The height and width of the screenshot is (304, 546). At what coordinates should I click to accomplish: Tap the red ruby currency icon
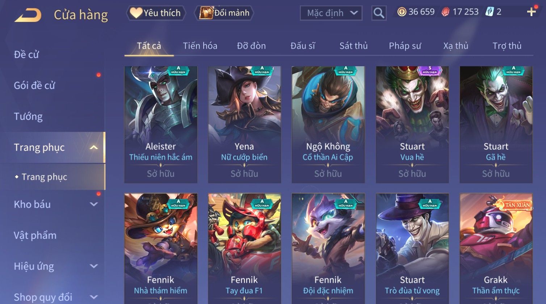(445, 12)
